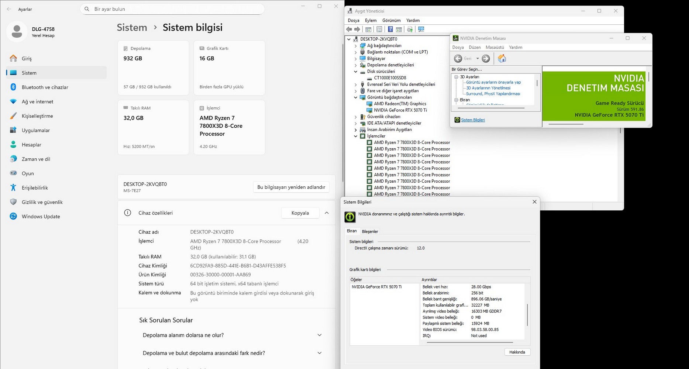The image size is (689, 369).
Task: Switch to the Bileşenler tab
Action: [x=370, y=231]
